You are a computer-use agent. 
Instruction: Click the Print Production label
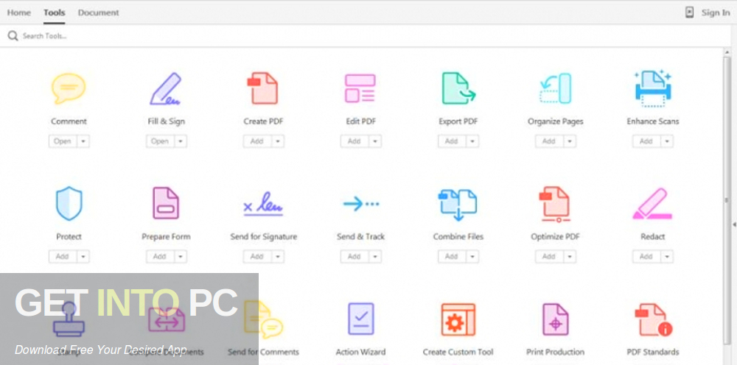[555, 352]
